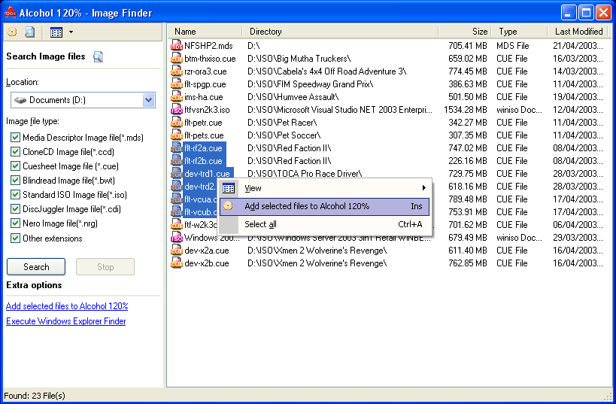The width and height of the screenshot is (616, 404).
Task: Open the Execute Windows Explorer Finder link
Action: (x=66, y=321)
